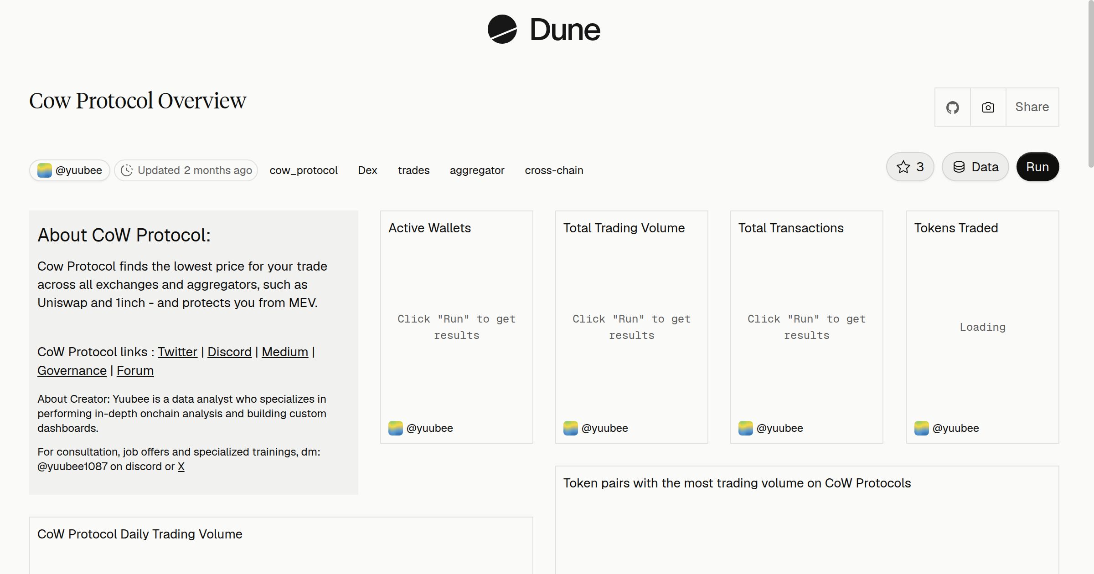Image resolution: width=1094 pixels, height=574 pixels.
Task: Star this dashboard (3 stars)
Action: pyautogui.click(x=910, y=167)
